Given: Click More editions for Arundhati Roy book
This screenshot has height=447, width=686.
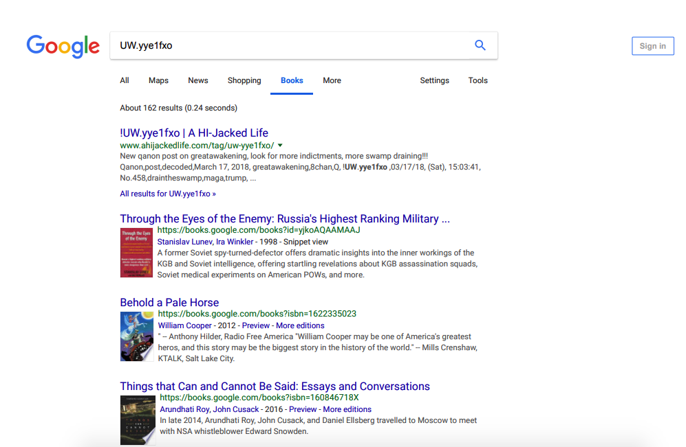Looking at the screenshot, I should coord(347,409).
